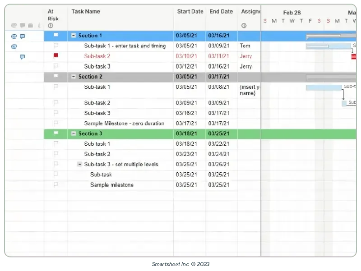Viewport: 361px width, 271px height.
Task: Click the comments column header speech bubble icon
Action: [x=22, y=25]
